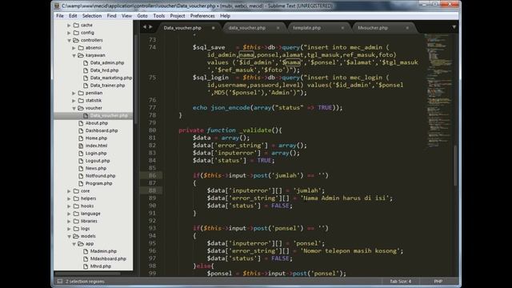The width and height of the screenshot is (512, 288).
Task: Switch to the Data_voucher.php tab
Action: point(182,28)
